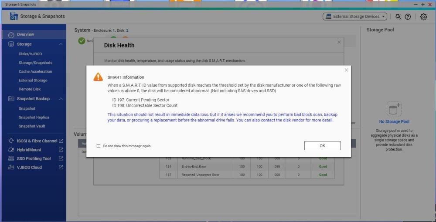Click the 'ID 198: Uncorrectable Sector Count' text
This screenshot has height=222, width=436.
pos(145,106)
